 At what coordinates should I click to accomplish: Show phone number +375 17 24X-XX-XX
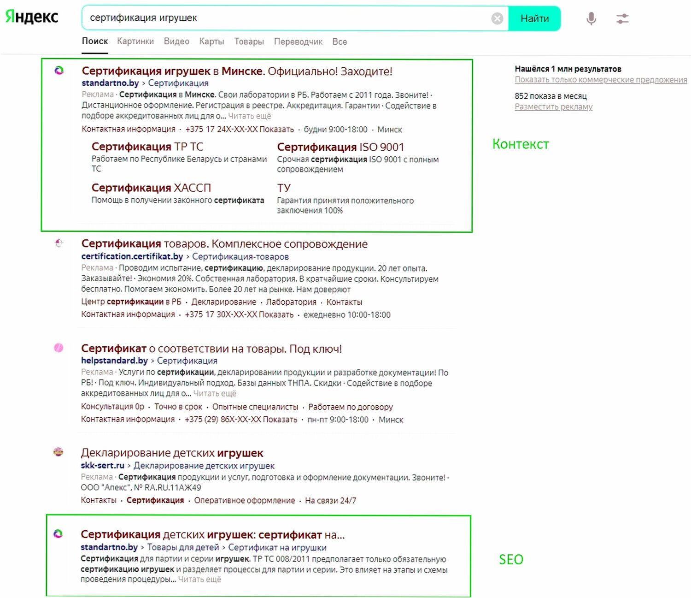(240, 129)
